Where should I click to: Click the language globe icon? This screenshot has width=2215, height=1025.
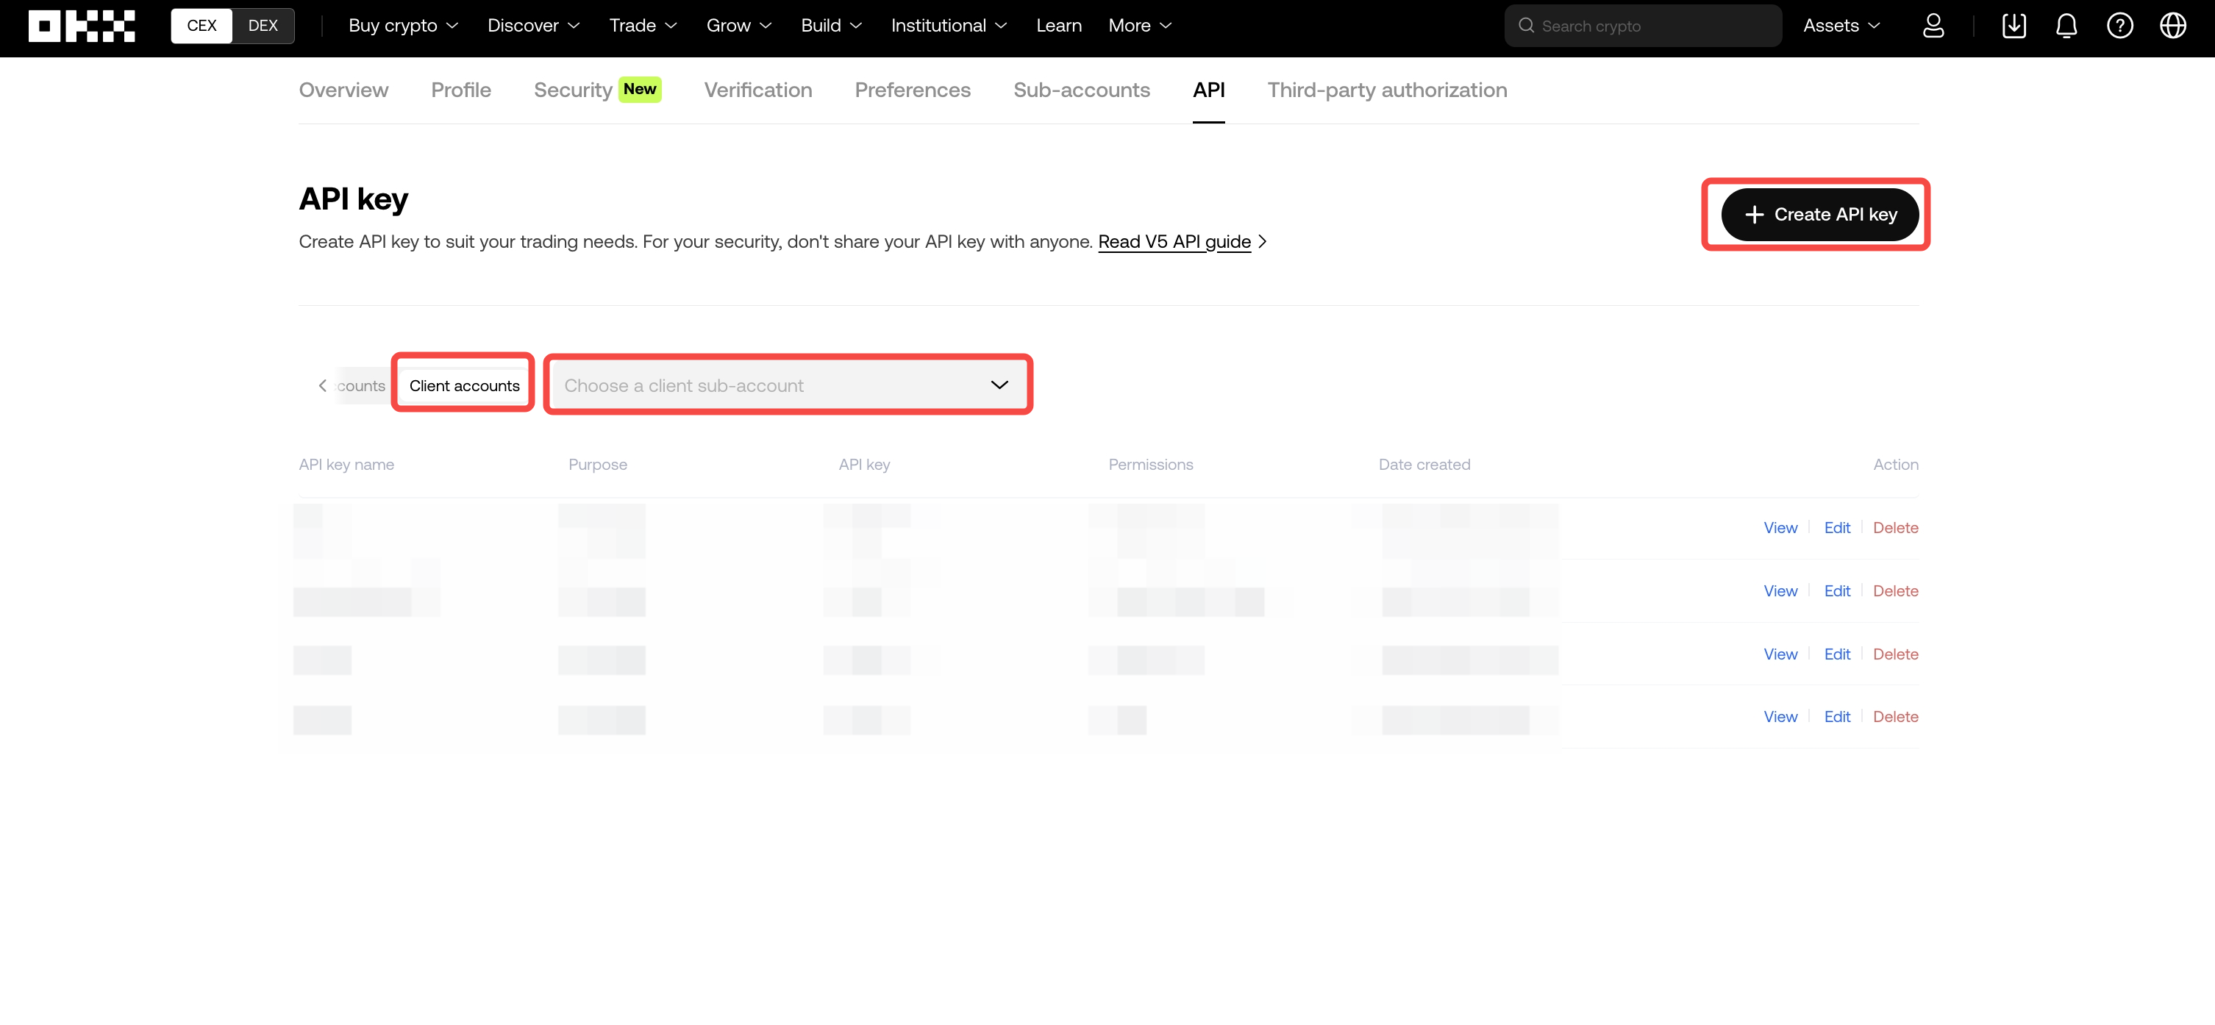pos(2173,26)
